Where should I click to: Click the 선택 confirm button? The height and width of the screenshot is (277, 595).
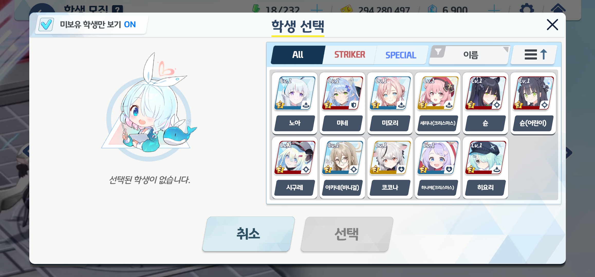(x=347, y=234)
